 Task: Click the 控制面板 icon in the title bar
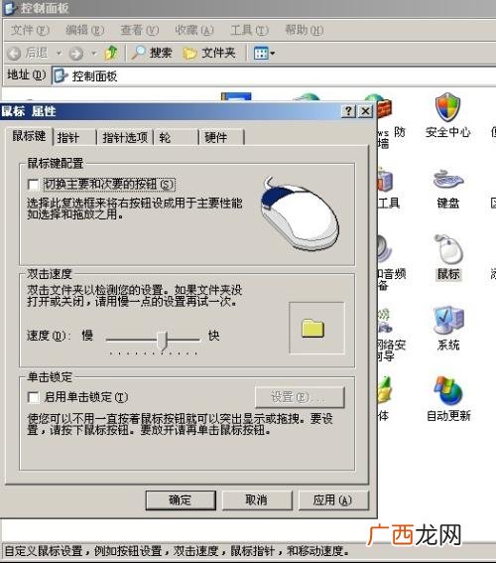9,8
